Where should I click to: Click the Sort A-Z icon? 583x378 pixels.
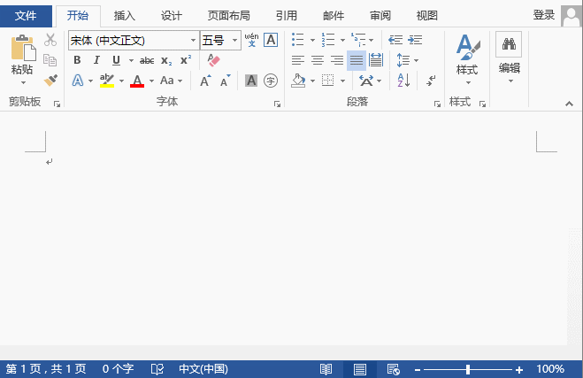[x=403, y=81]
